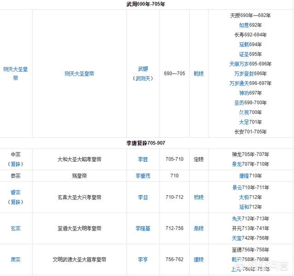Click the 长安701-705年 era text
The width and height of the screenshot is (294, 276).
coord(250,132)
